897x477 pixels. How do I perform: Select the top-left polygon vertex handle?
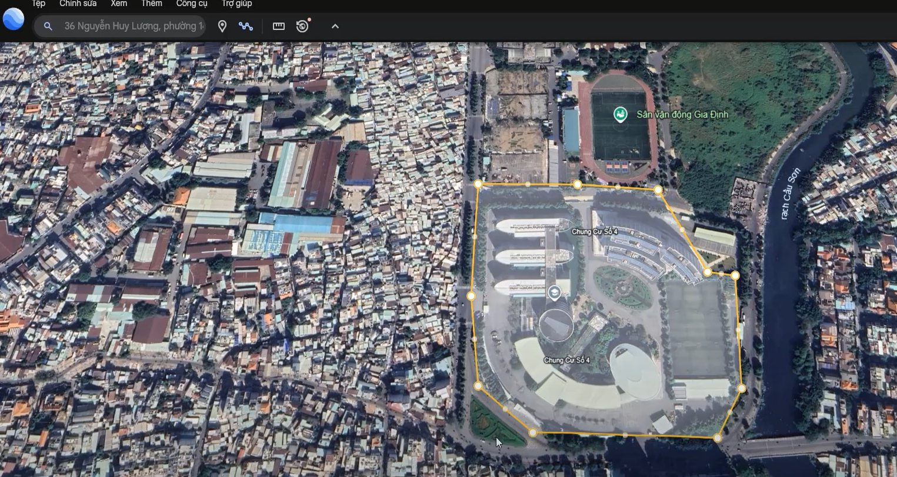coord(478,183)
